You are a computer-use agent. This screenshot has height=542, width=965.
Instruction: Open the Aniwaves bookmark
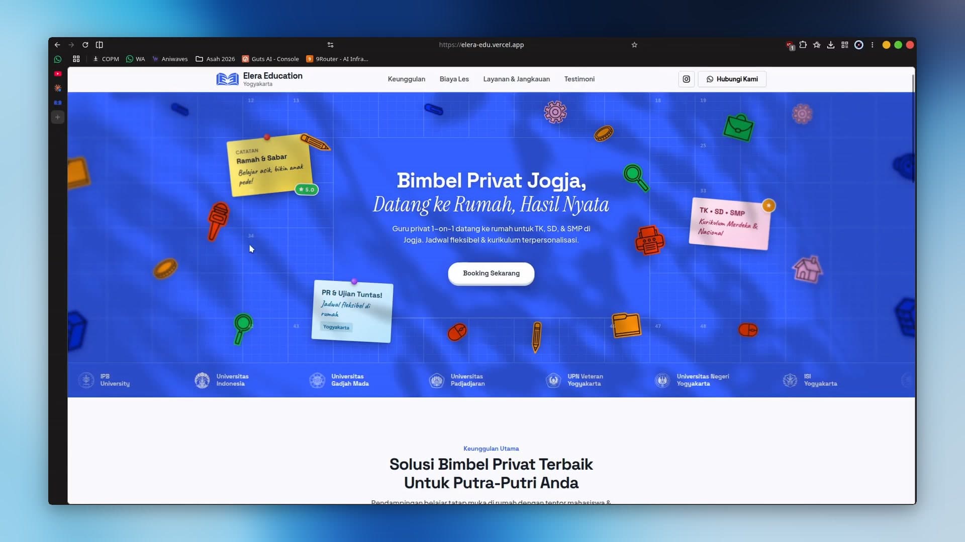click(x=170, y=59)
